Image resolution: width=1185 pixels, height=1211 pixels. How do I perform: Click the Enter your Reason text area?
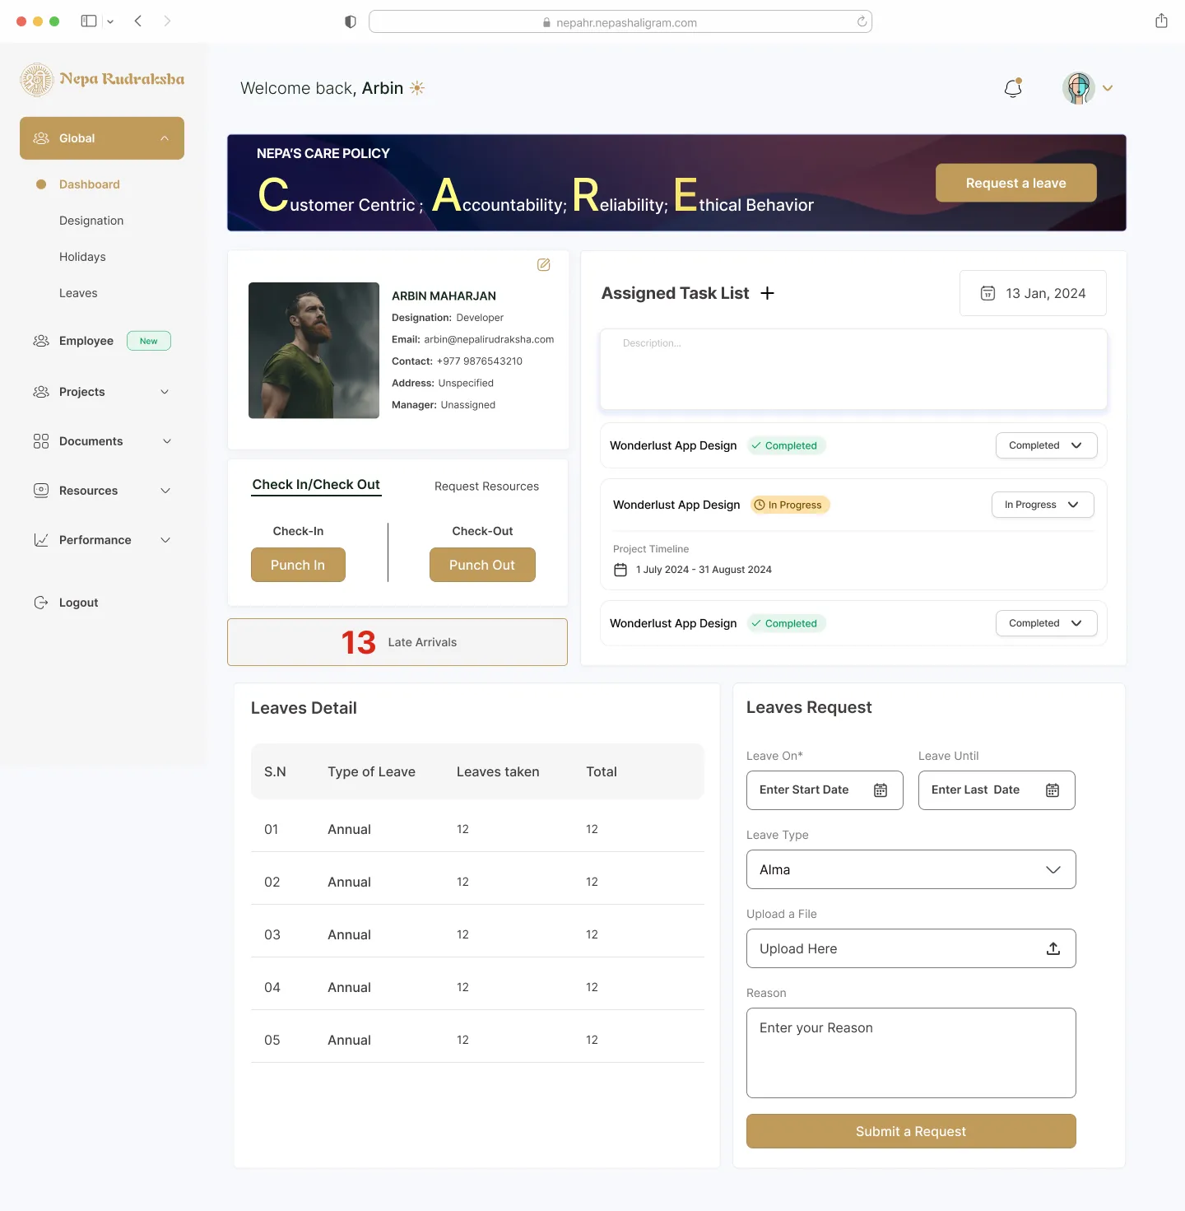tap(910, 1053)
